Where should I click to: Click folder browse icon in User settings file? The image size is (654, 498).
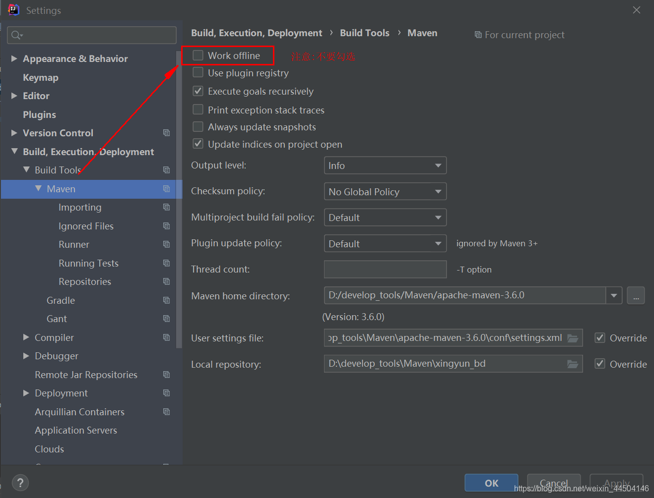[x=573, y=338]
